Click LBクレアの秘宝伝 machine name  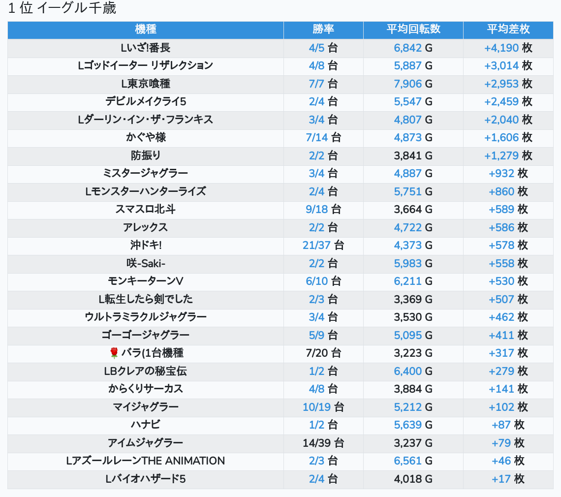point(146,371)
